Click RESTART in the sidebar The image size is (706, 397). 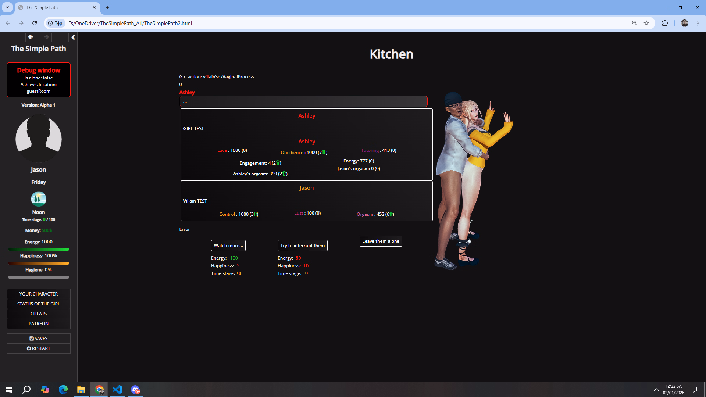[x=39, y=348]
